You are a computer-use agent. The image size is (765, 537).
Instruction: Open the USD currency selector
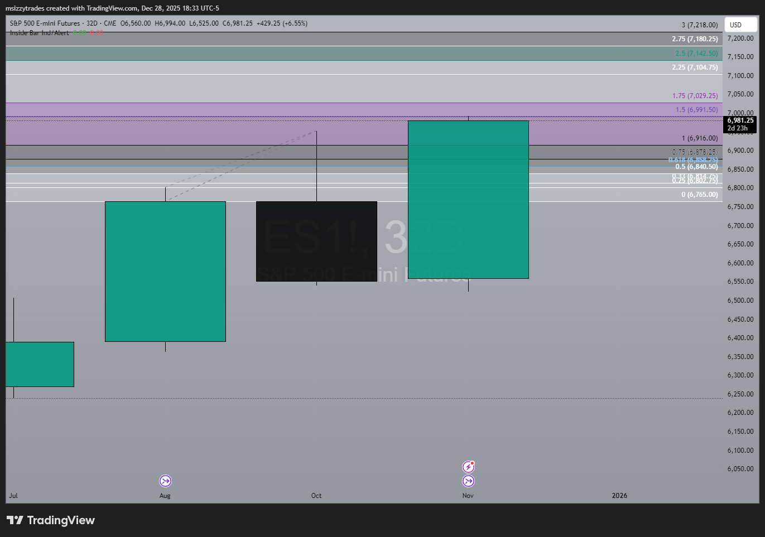741,25
